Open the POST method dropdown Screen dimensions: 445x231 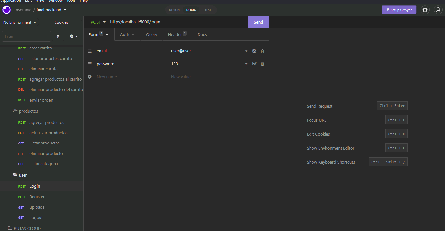(x=98, y=22)
